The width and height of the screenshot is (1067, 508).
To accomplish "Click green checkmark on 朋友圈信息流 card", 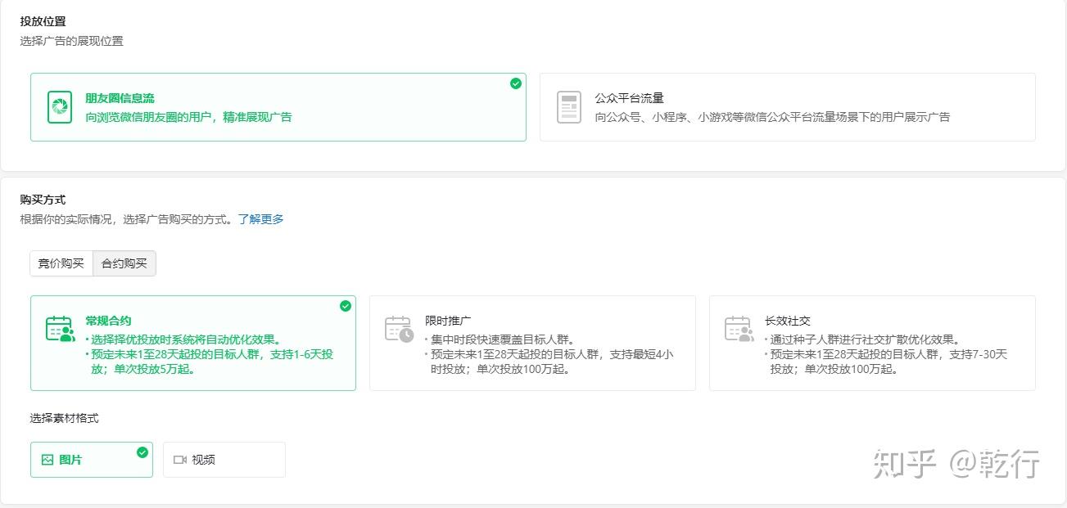I will (x=516, y=83).
